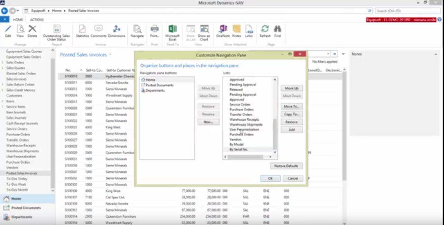Click the Edit pencil icon in ribbon
This screenshot has height=225, width=444.
coord(8,29)
